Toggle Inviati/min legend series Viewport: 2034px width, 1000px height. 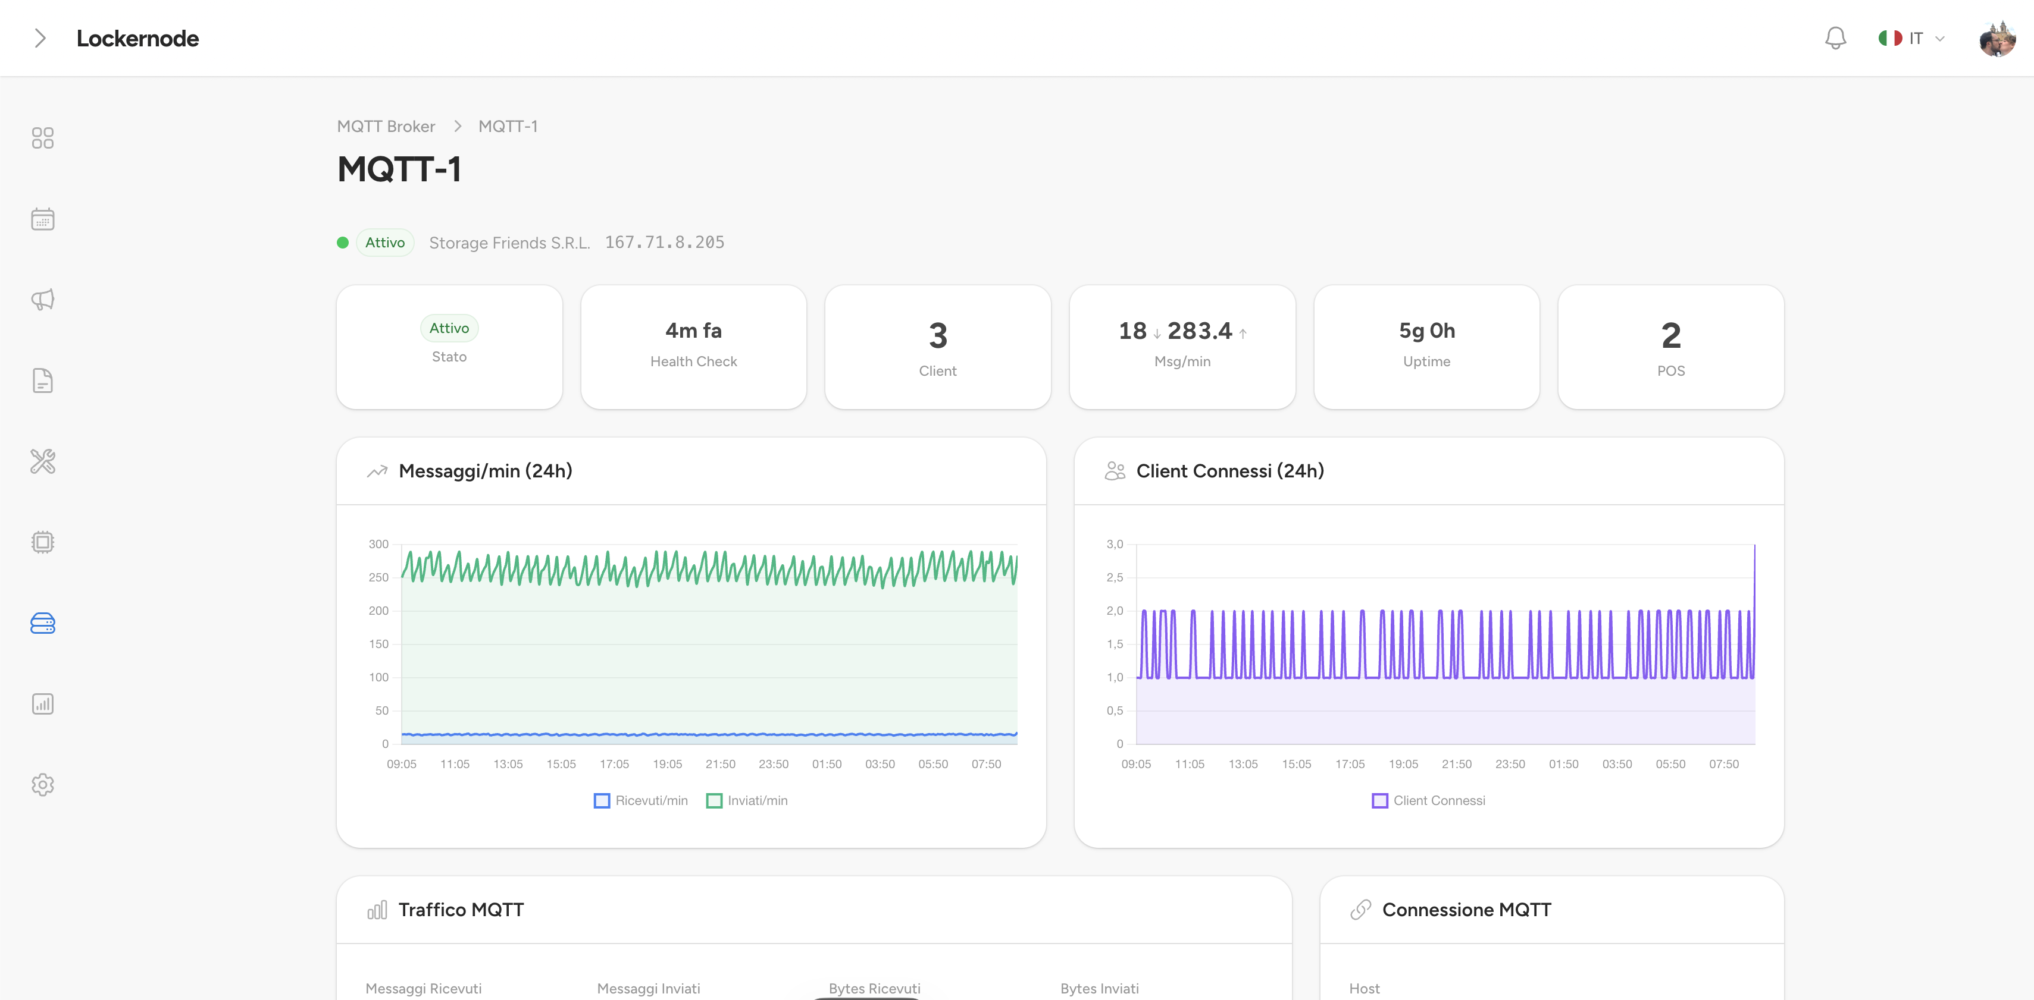click(x=747, y=800)
